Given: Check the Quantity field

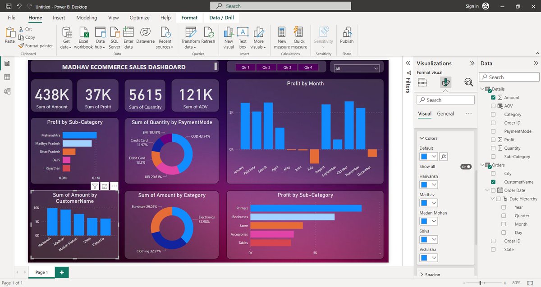Looking at the screenshot, I should (494, 148).
